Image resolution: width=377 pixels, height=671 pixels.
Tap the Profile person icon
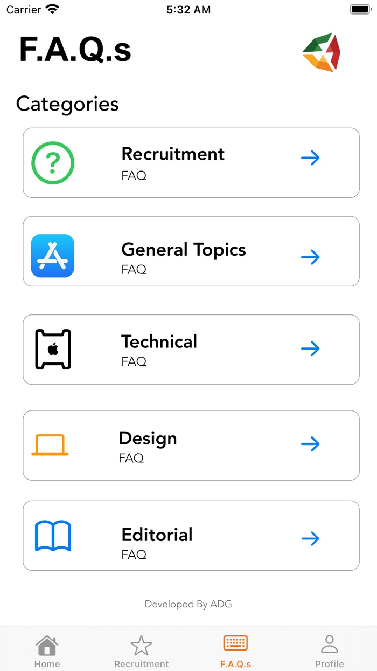tap(329, 644)
